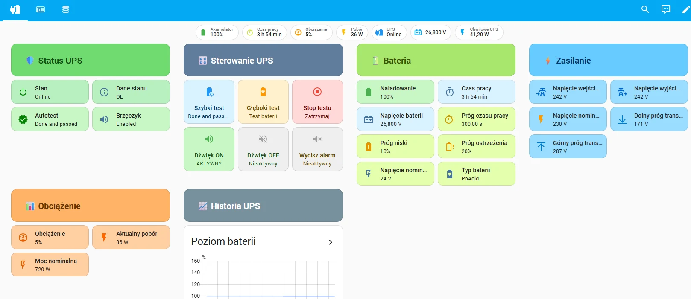Click the Sterowanie UPS heading card
The height and width of the screenshot is (299, 691).
(x=263, y=60)
